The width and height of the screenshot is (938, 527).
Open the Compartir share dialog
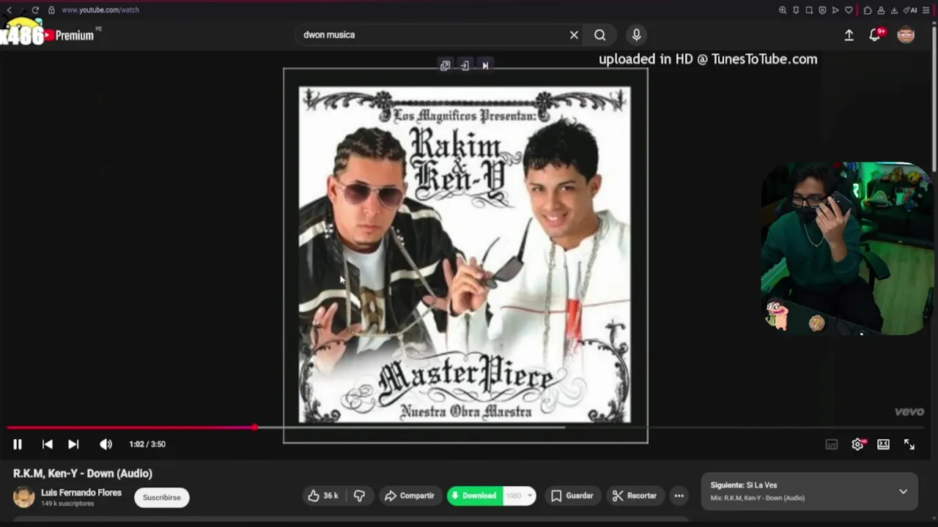point(410,496)
